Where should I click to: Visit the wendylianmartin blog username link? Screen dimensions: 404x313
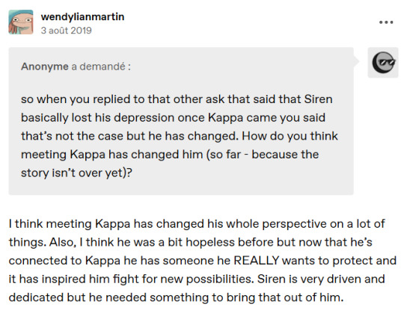point(82,16)
